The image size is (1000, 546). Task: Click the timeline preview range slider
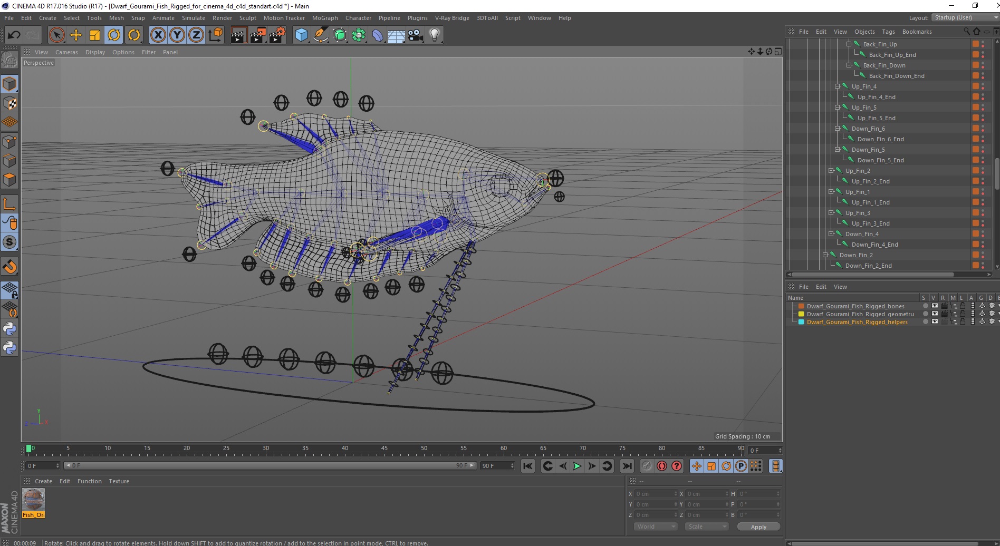tap(270, 465)
